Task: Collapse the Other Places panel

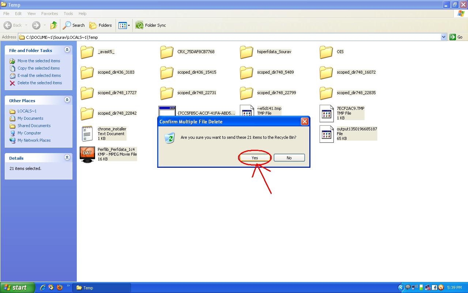Action: coord(67,100)
